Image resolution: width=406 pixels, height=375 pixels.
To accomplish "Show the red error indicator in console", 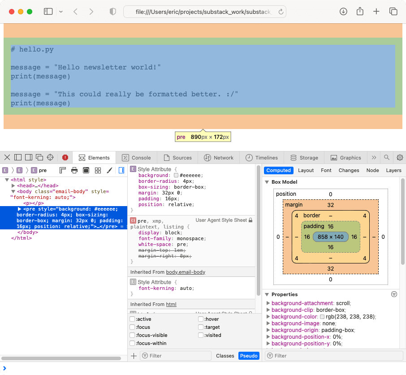I will (x=65, y=157).
